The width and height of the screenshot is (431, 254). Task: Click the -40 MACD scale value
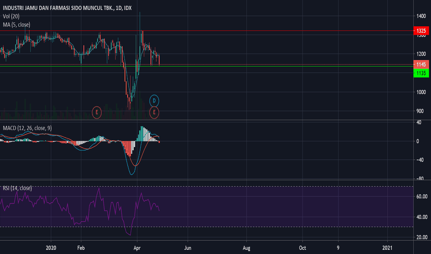click(419, 160)
